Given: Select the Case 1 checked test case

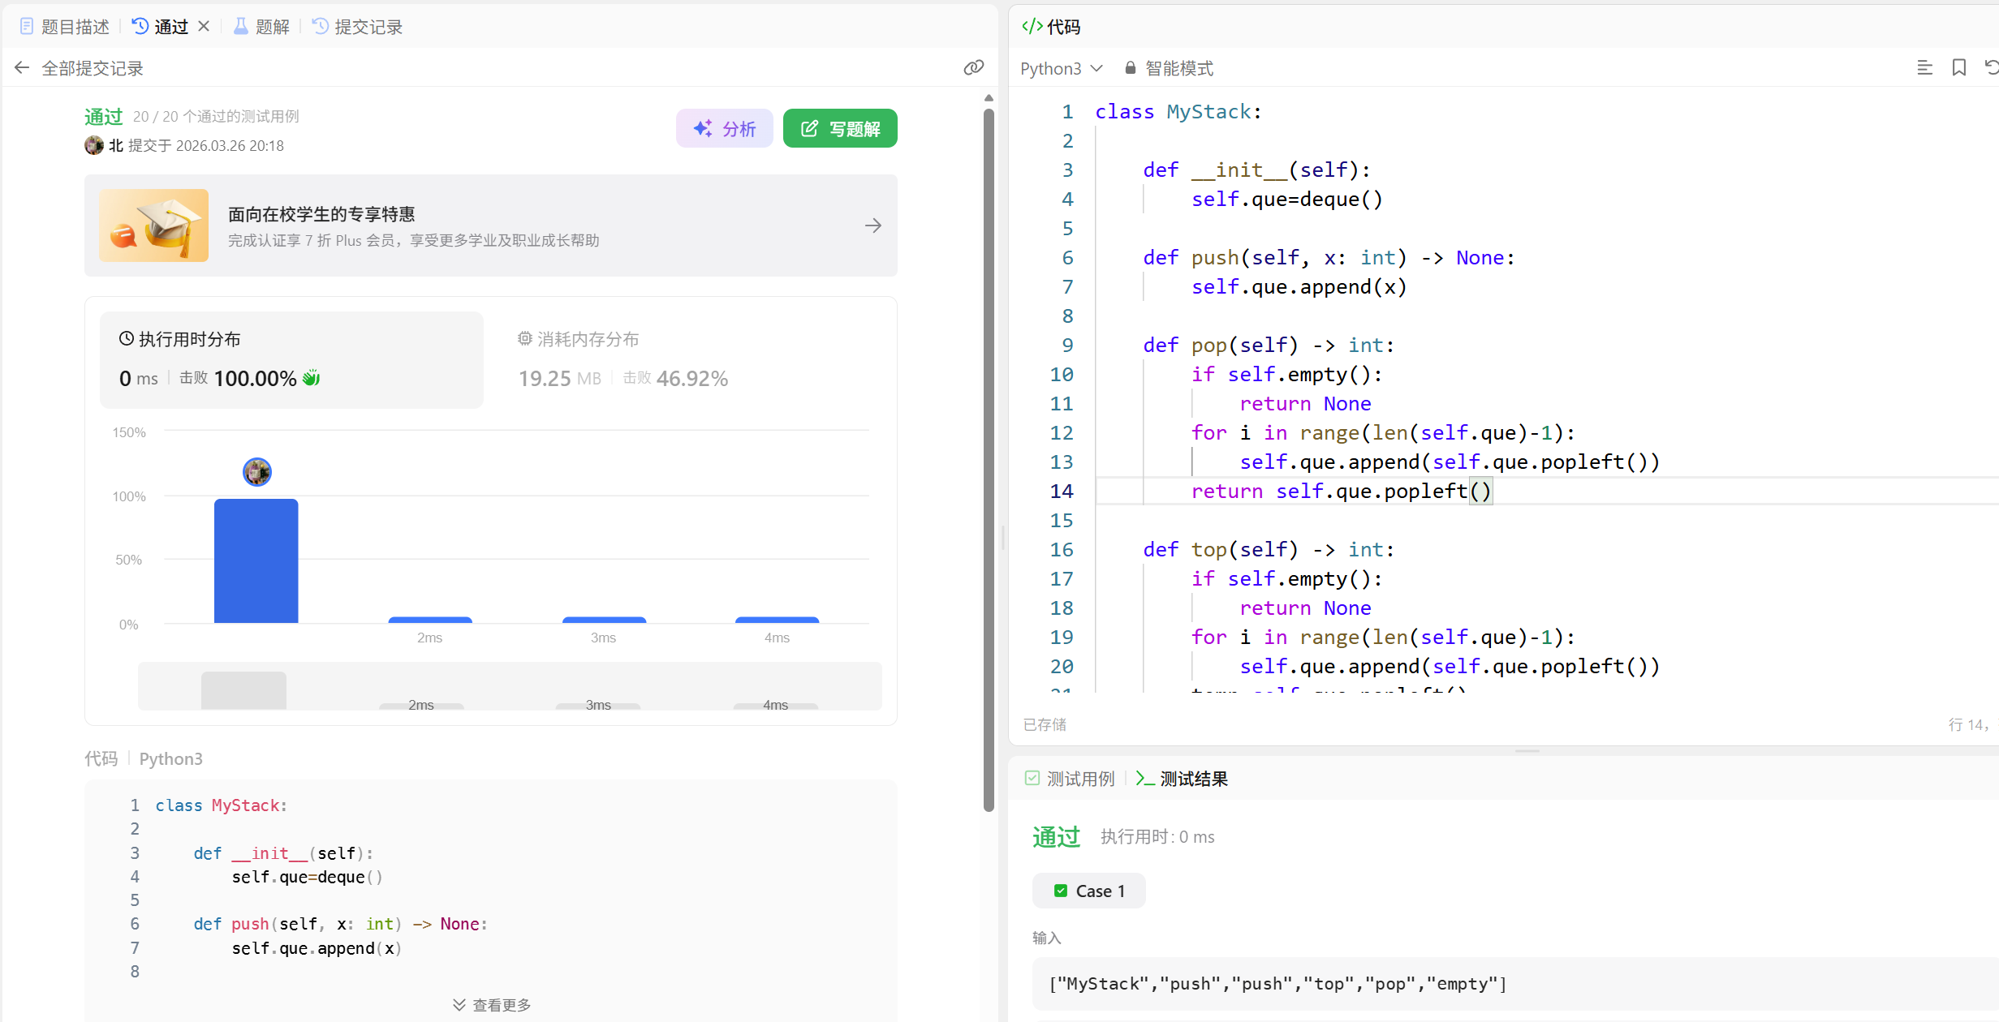Looking at the screenshot, I should (1088, 891).
